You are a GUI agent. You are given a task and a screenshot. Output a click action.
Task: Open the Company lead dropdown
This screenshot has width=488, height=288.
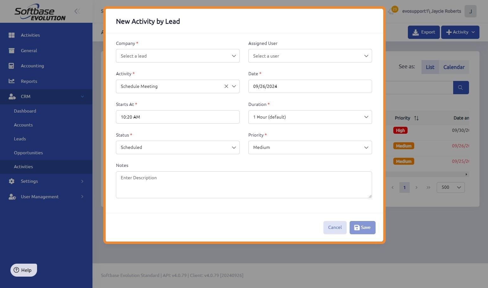click(x=178, y=56)
